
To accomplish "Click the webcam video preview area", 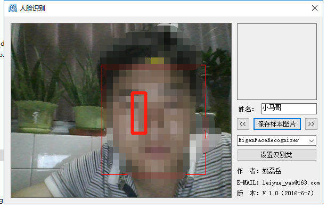I will (121, 110).
